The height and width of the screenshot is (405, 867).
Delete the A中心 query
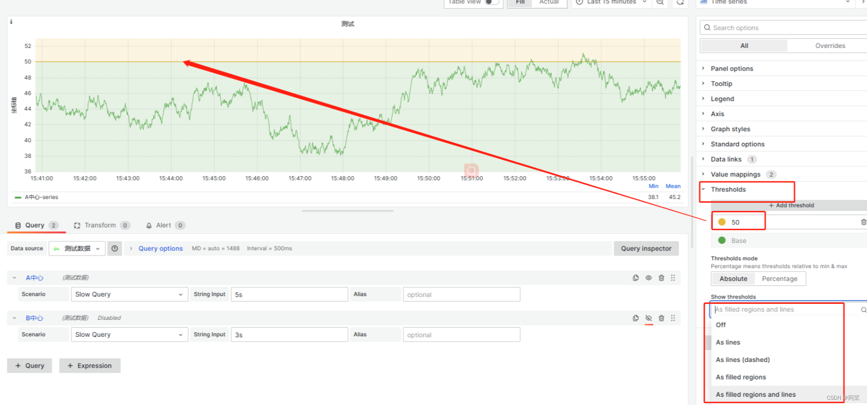tap(661, 278)
